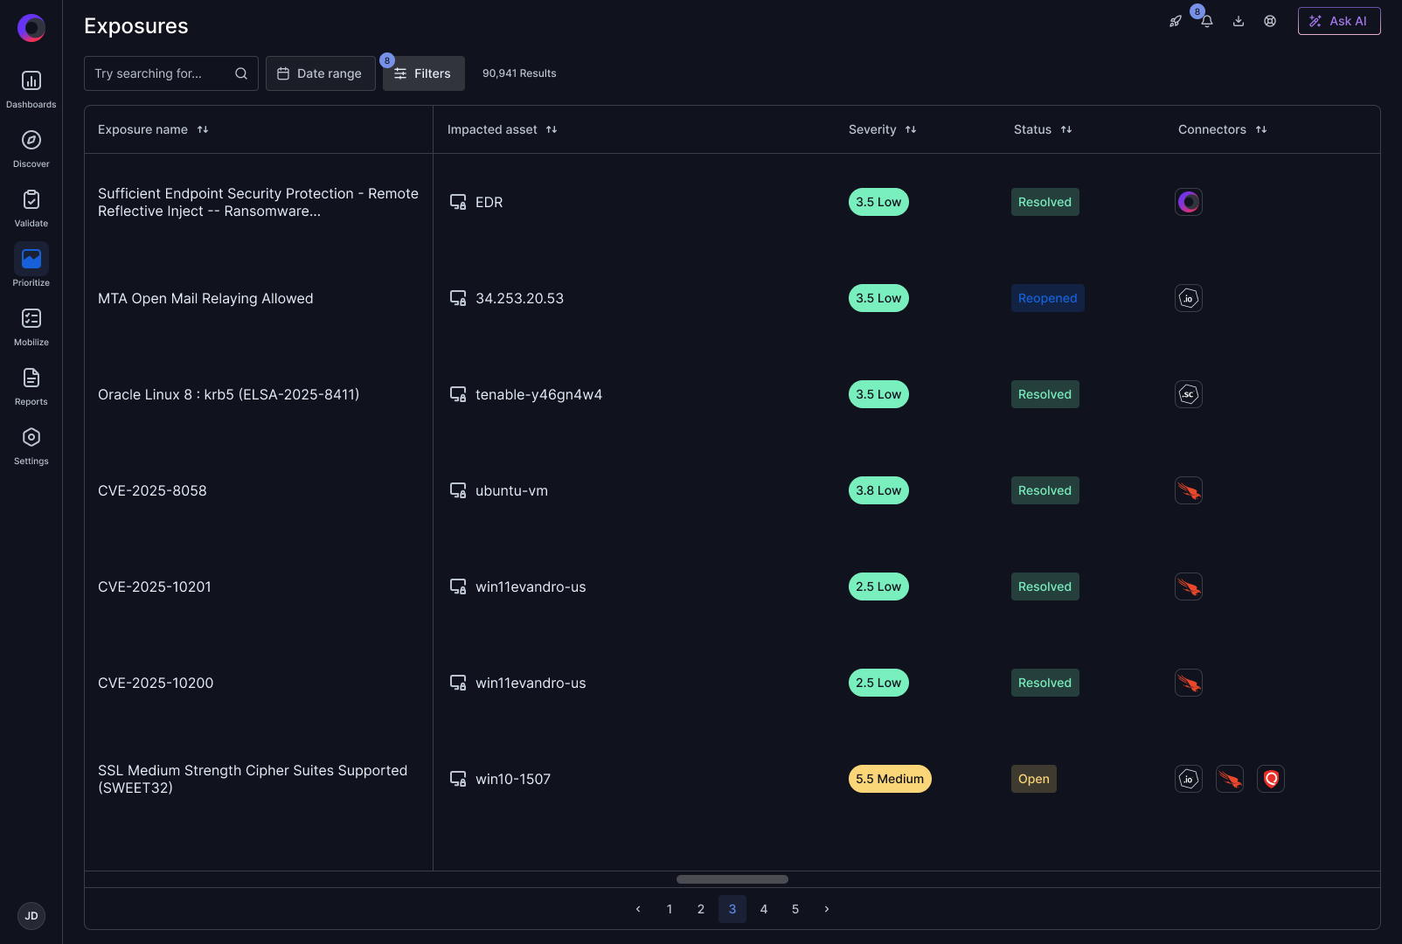Image resolution: width=1402 pixels, height=944 pixels.
Task: Sort by the Status column
Action: pyautogui.click(x=1066, y=129)
